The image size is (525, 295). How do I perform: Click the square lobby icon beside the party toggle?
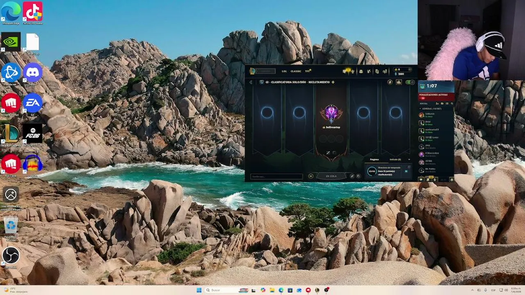pyautogui.click(x=399, y=82)
